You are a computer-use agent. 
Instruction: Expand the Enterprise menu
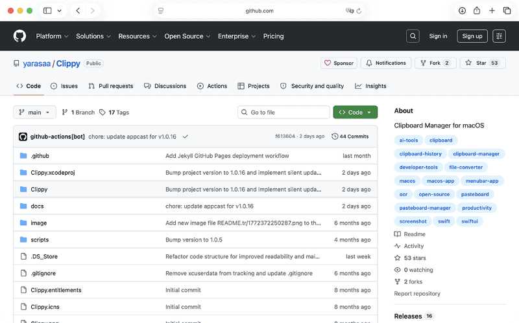(x=237, y=36)
